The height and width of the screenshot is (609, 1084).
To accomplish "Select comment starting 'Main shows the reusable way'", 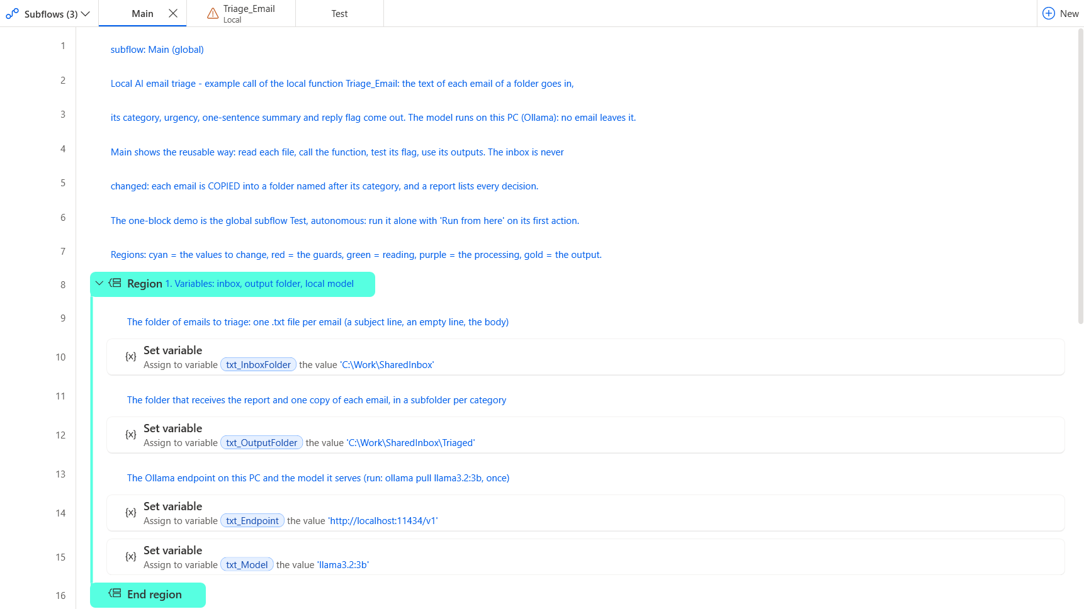I will (x=337, y=152).
